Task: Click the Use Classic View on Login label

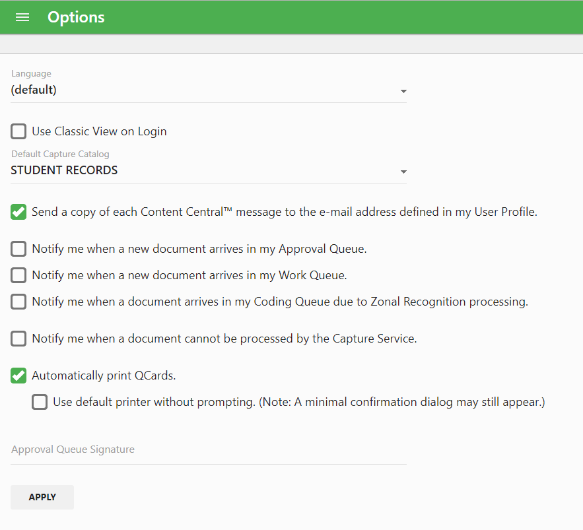Action: coord(99,131)
